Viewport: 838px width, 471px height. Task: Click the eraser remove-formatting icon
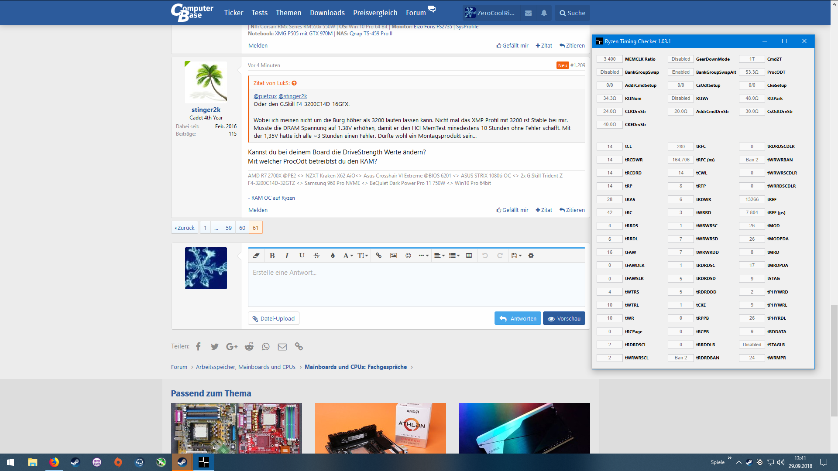pos(256,256)
